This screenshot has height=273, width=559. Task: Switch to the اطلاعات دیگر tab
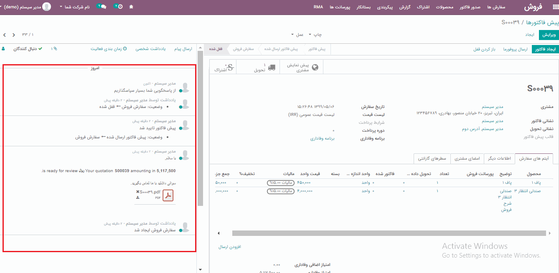coord(499,159)
